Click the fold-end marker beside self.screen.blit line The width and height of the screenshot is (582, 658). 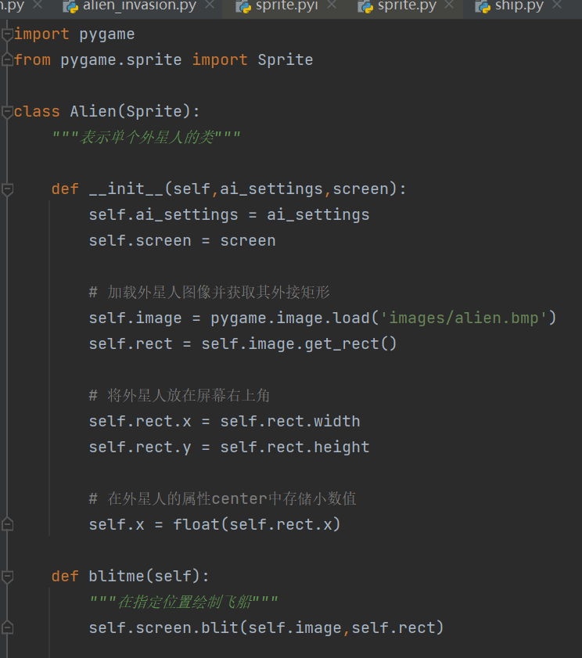[x=7, y=627]
